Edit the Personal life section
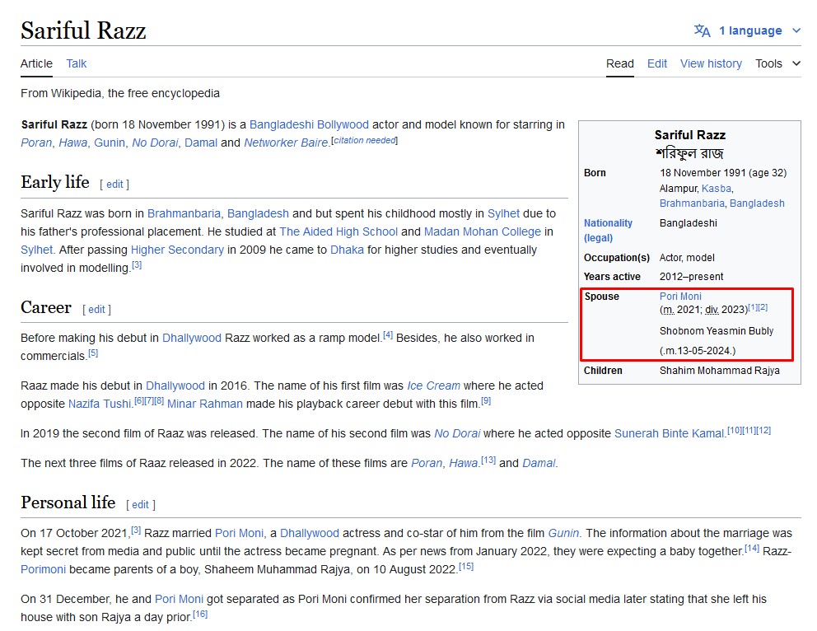Screen dimensions: 817x631 tap(141, 505)
